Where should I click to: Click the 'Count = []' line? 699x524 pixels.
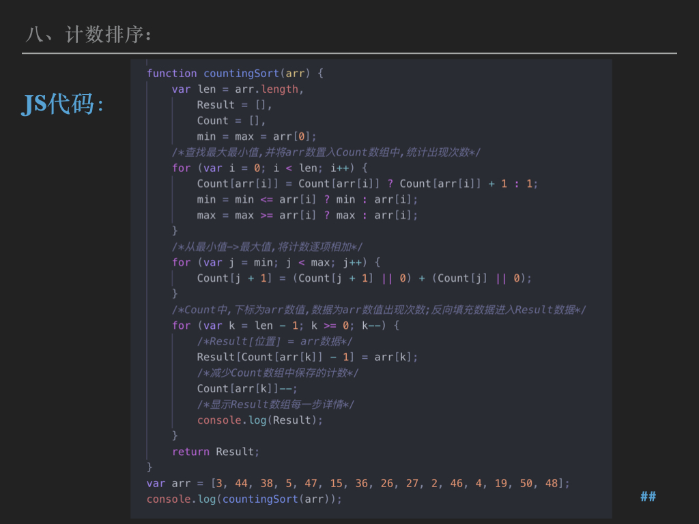[x=231, y=120]
